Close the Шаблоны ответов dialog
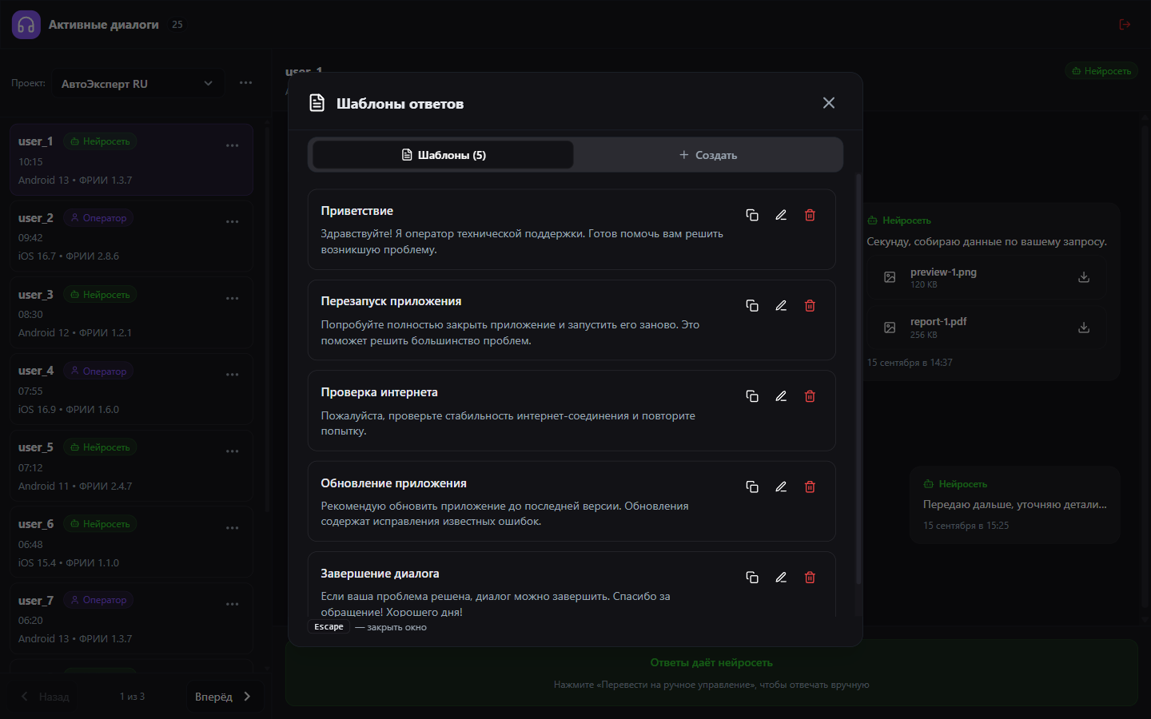 pyautogui.click(x=829, y=103)
